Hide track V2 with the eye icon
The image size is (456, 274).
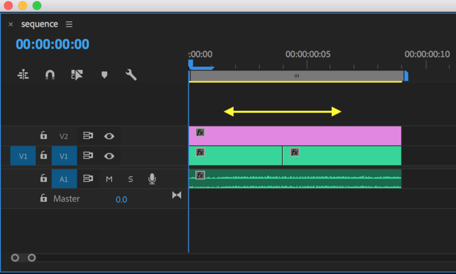pos(109,136)
